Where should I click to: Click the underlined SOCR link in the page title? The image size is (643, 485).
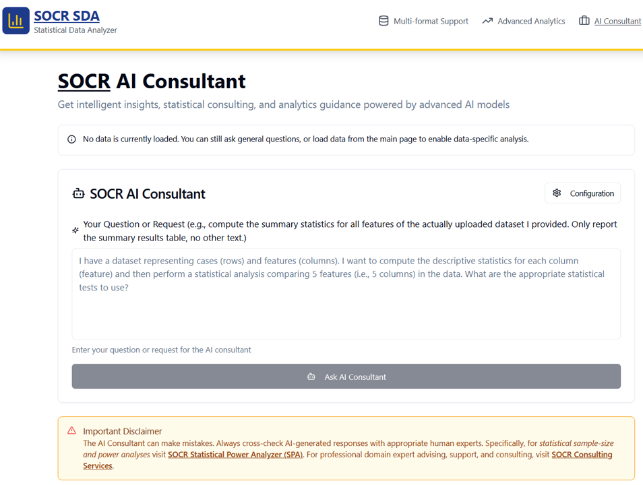point(84,81)
